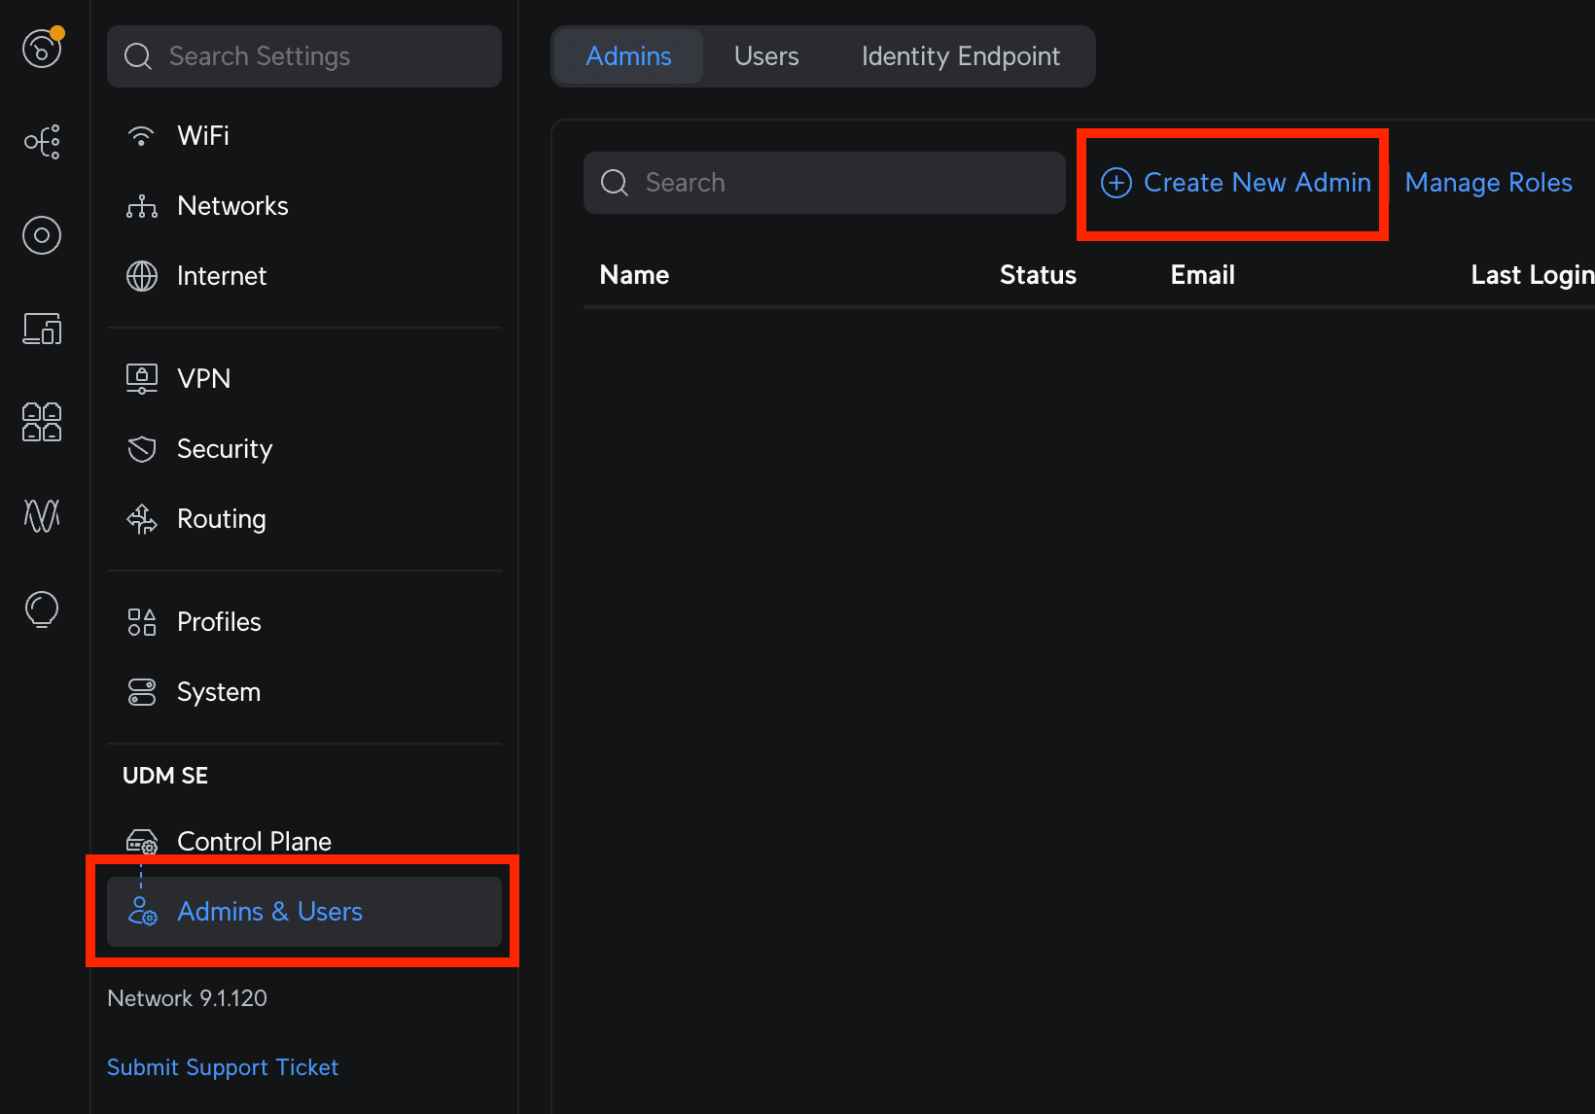Select the Topology icon in sidebar

coord(41,141)
